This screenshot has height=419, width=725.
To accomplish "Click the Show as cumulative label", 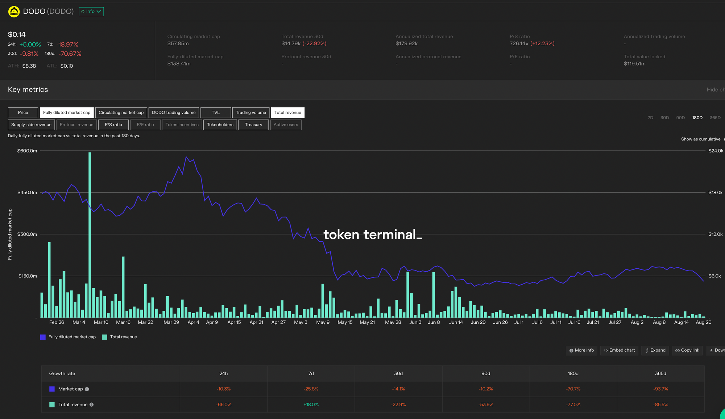I will [701, 139].
